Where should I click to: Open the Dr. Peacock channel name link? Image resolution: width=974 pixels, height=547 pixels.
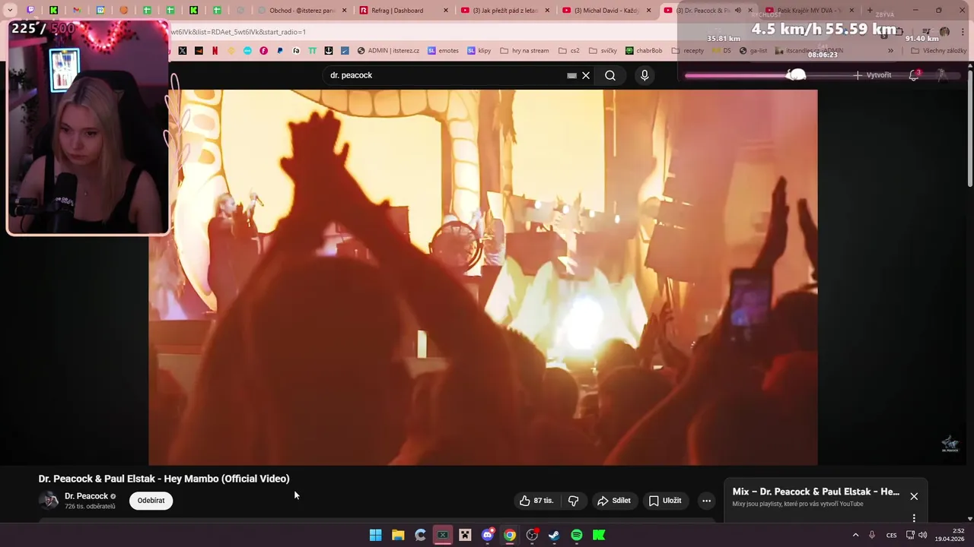86,496
